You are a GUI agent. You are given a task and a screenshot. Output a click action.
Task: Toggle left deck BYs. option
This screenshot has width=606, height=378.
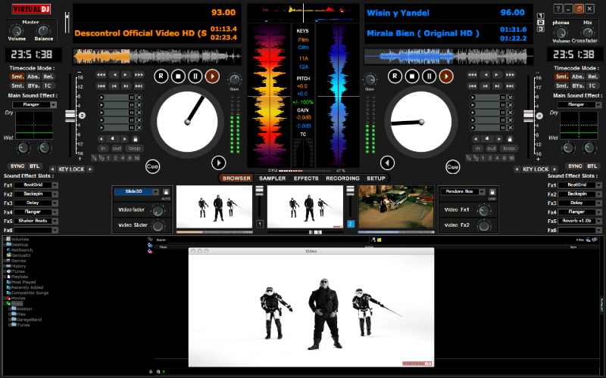(x=33, y=86)
